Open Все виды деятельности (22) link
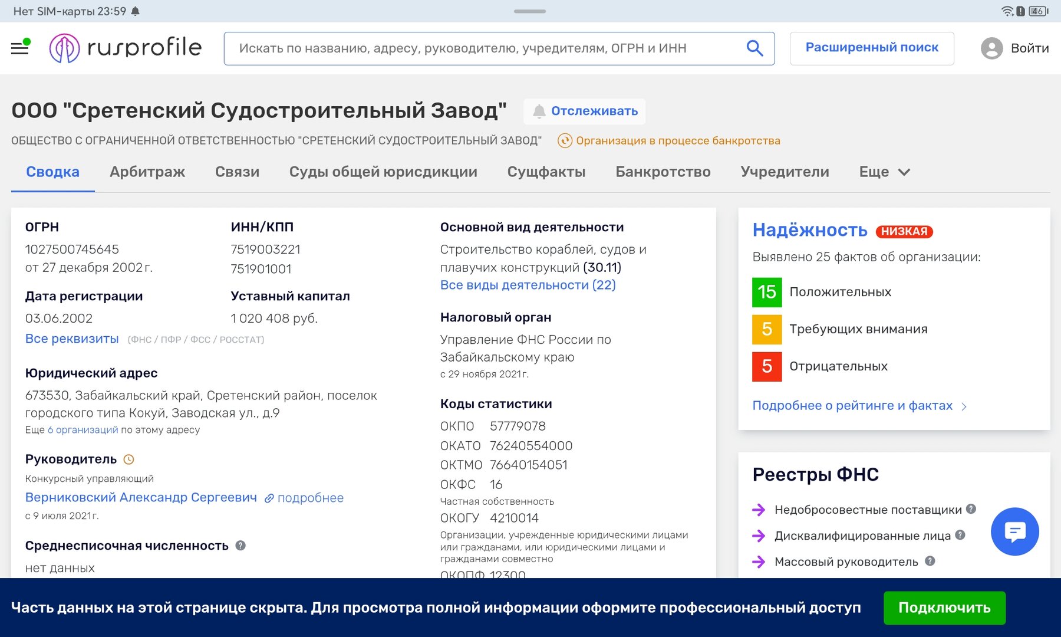1061x637 pixels. point(528,285)
